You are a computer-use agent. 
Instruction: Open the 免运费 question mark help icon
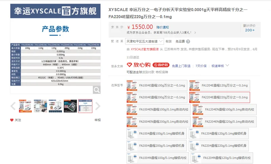point(188,41)
